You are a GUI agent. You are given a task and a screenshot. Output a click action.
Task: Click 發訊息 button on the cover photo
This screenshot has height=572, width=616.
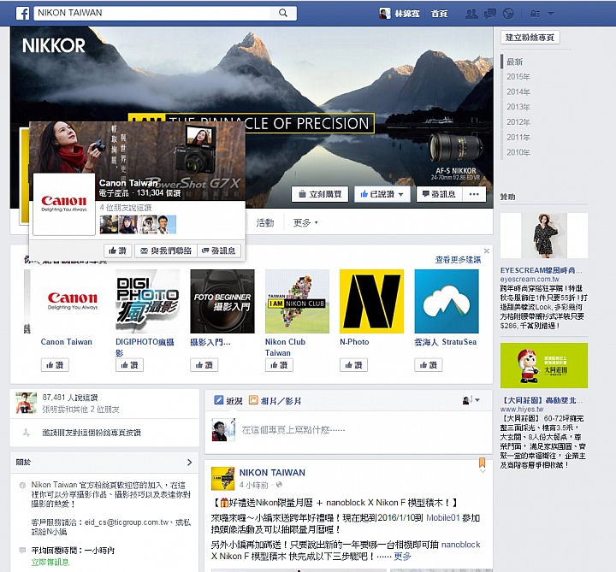pyautogui.click(x=439, y=194)
